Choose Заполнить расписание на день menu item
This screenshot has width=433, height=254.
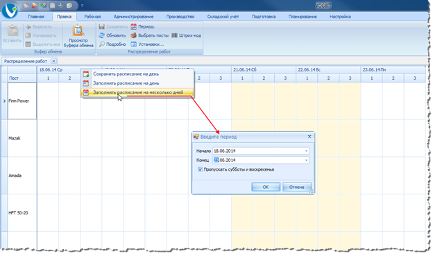click(x=137, y=83)
